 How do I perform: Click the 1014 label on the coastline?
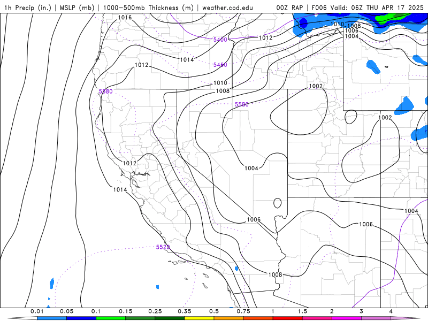pos(120,189)
